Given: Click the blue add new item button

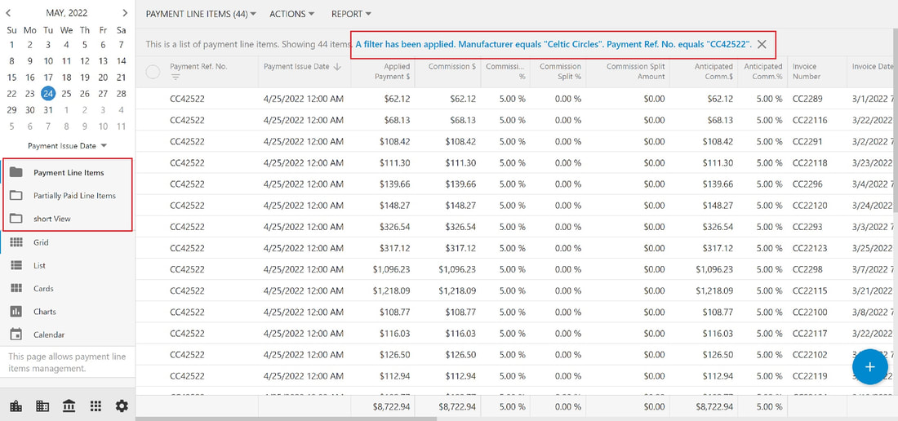Looking at the screenshot, I should [x=870, y=366].
